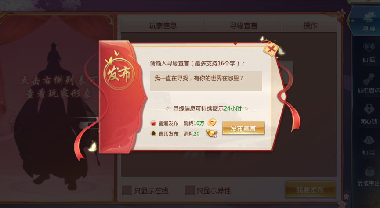Image resolution: width=380 pixels, height=208 pixels.
Task: Click the 我要发布 button
Action: click(310, 190)
